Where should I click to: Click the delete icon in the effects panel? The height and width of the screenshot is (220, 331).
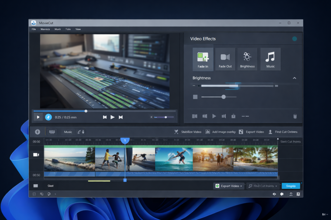click(295, 116)
